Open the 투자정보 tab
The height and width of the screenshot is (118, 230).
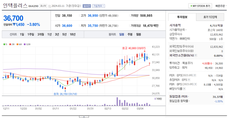182,17
